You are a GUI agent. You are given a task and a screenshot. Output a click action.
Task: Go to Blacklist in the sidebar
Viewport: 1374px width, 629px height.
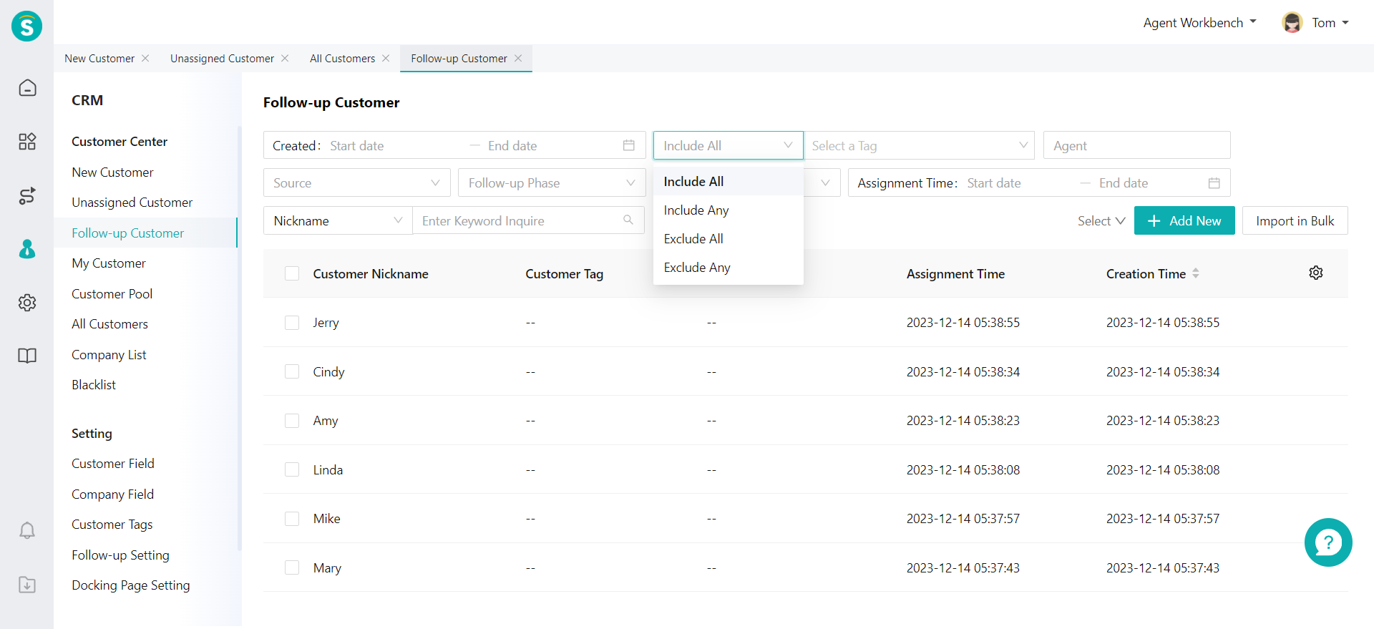point(94,385)
